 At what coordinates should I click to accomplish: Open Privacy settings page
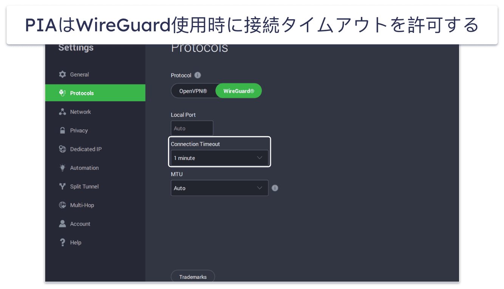[x=95, y=130]
